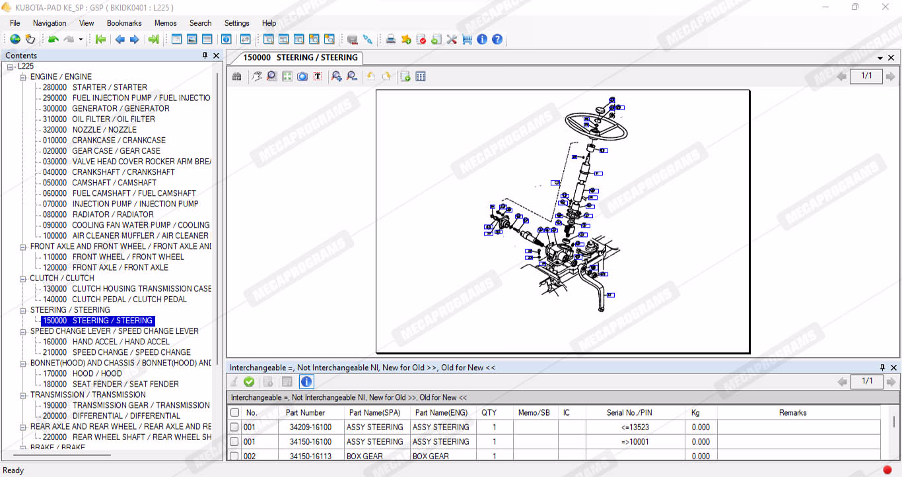Click the green checkmark icon in parts toolbar
Viewport: 902px width, 477px height.
click(x=249, y=381)
